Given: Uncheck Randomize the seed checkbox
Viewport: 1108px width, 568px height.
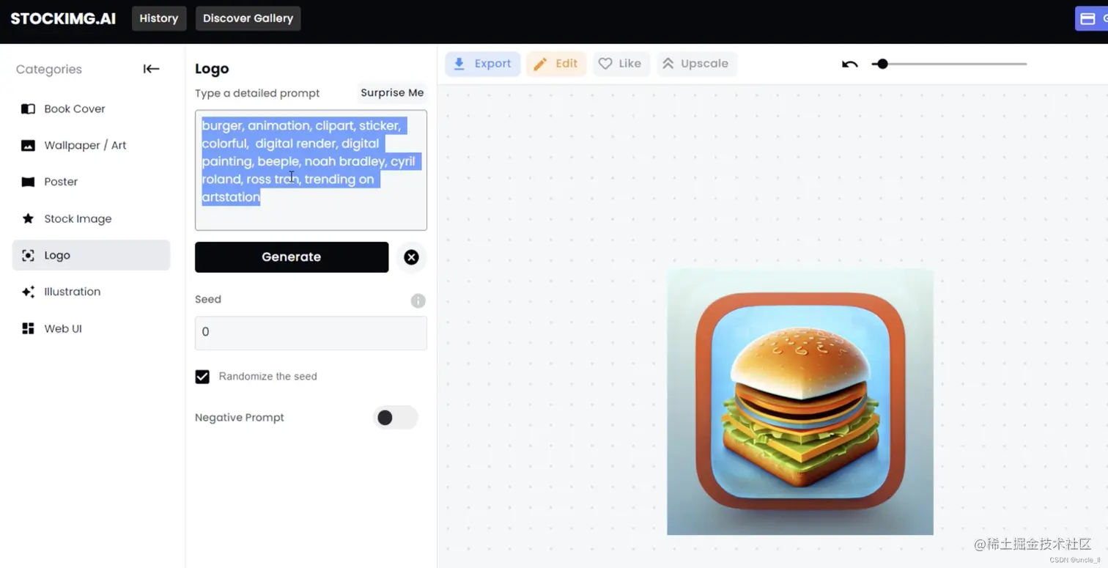Looking at the screenshot, I should [x=202, y=377].
